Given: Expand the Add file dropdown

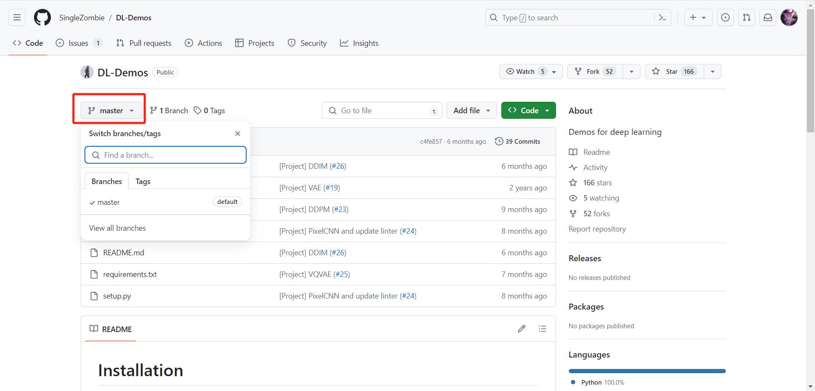Looking at the screenshot, I should pos(471,110).
